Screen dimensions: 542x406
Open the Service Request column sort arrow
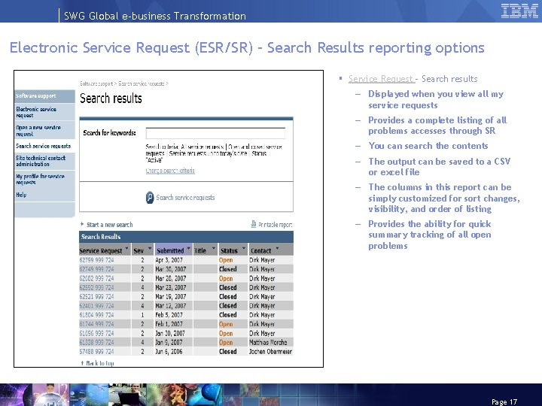point(126,248)
